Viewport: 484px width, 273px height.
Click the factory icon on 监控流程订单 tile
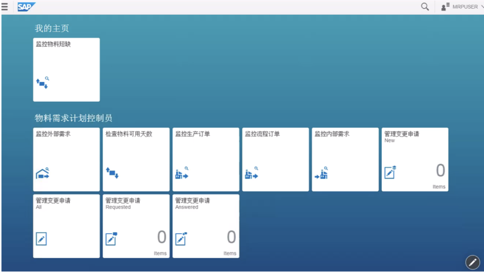tap(251, 173)
